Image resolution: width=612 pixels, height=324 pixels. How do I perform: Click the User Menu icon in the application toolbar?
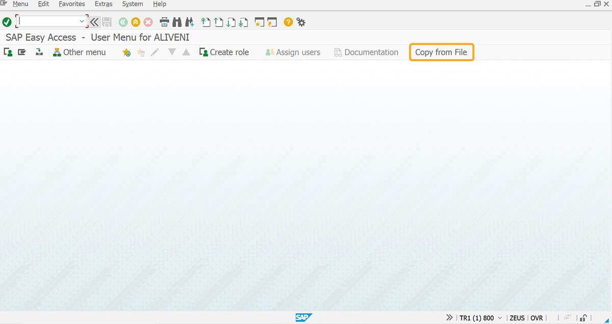coord(8,52)
